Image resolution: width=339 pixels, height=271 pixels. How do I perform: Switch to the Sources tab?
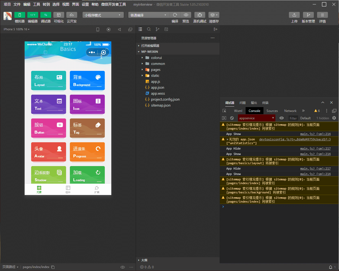tap(272, 111)
